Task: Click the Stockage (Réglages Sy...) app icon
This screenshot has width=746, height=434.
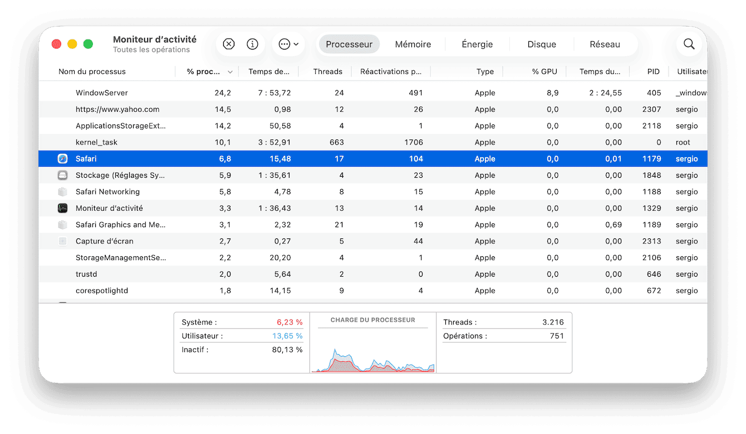Action: pyautogui.click(x=62, y=175)
